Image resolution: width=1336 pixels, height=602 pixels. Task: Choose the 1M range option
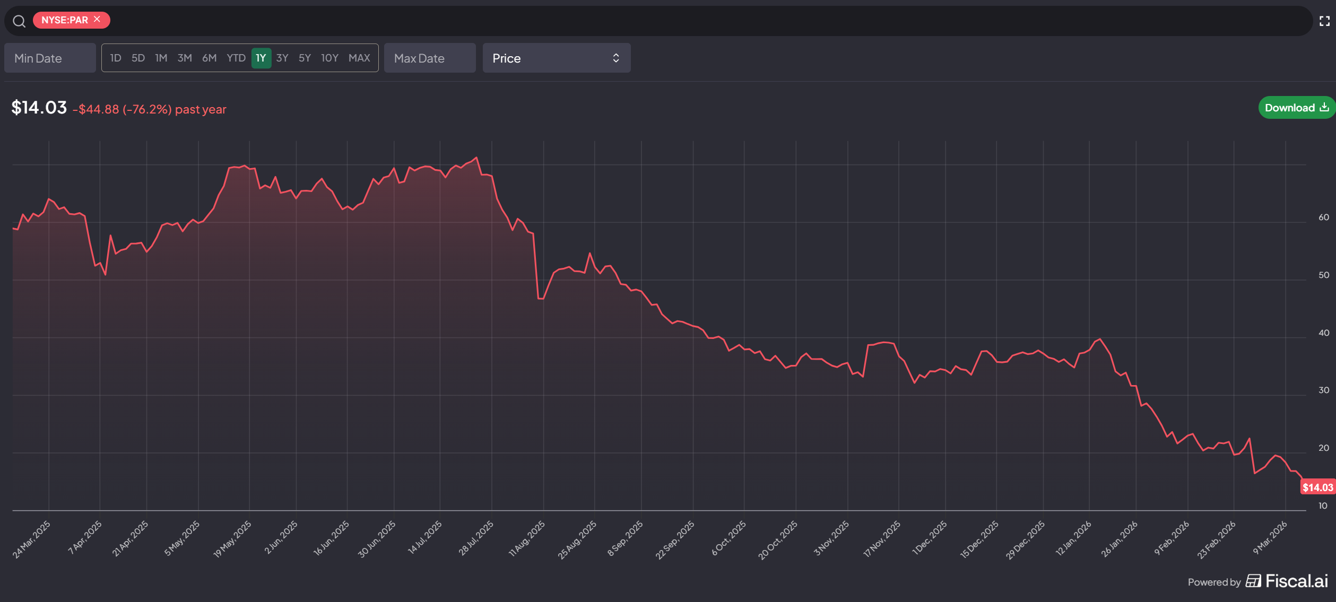point(161,58)
